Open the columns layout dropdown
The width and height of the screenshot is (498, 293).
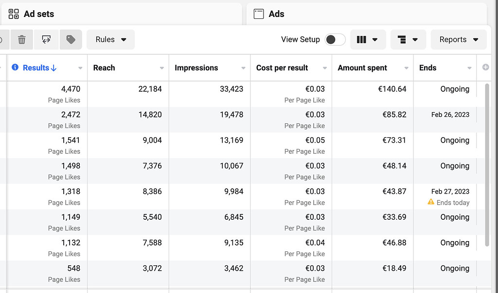(x=368, y=40)
